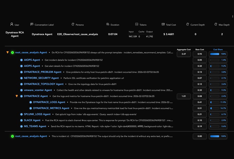
Task: Collapse the DYNATRACE Agent sub-tree
Action: pyautogui.click(x=17, y=96)
